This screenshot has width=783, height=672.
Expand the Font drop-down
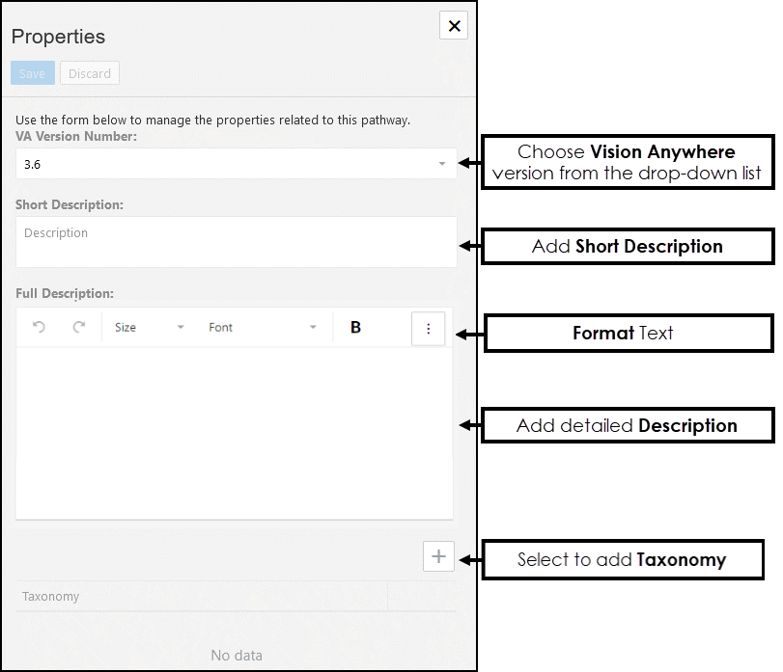pos(263,328)
